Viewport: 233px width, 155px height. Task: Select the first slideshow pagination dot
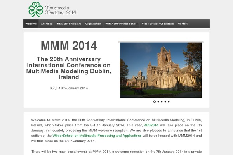[x=155, y=102]
